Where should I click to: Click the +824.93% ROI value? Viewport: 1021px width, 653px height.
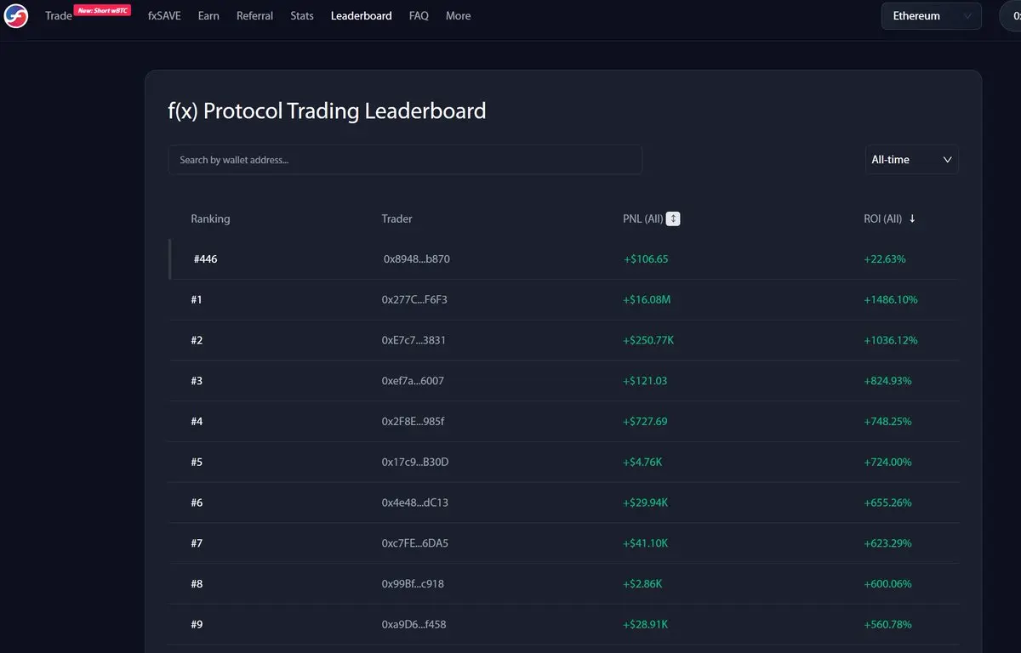tap(887, 381)
